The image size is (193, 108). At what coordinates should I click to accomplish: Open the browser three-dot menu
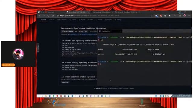(189, 16)
